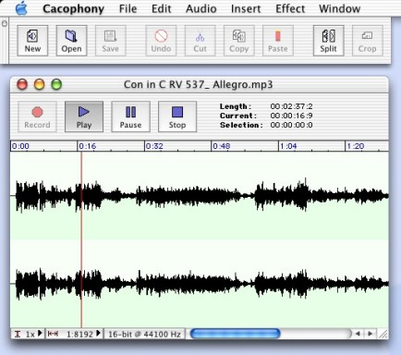Click the Save toolbar icon
The image size is (401, 355).
[x=110, y=41]
